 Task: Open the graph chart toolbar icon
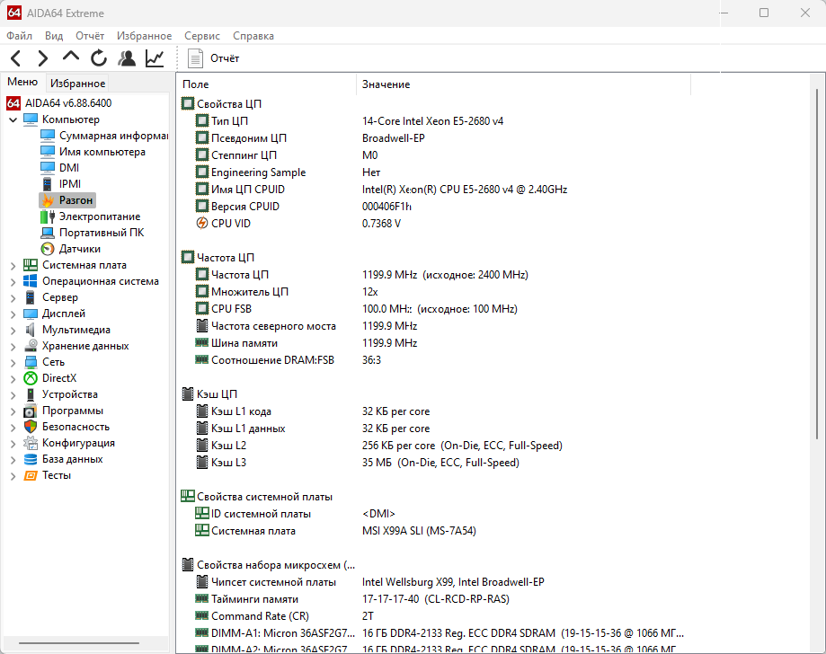(x=155, y=58)
